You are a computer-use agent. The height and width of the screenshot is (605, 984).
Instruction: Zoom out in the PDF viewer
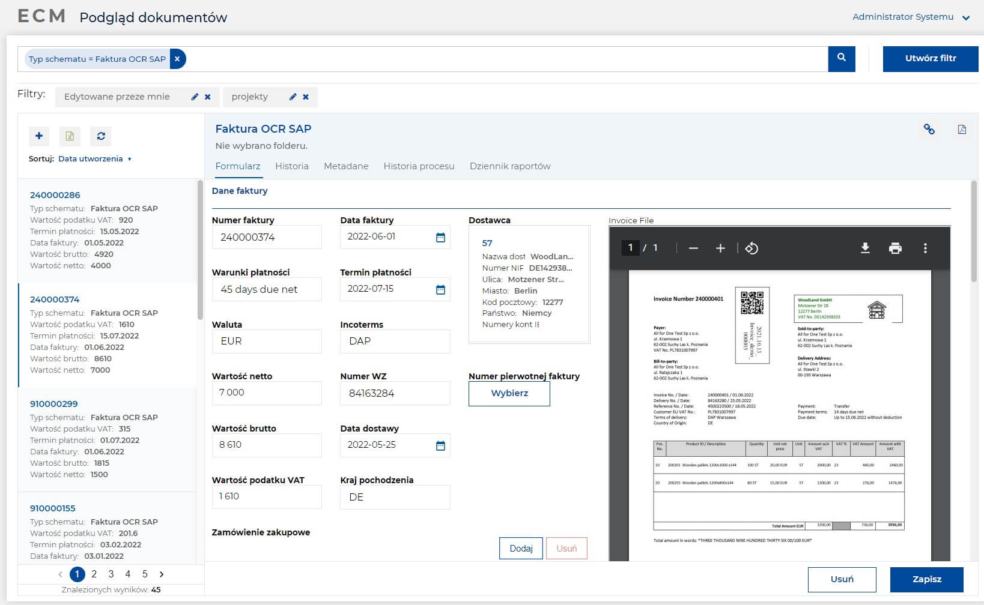pos(693,248)
